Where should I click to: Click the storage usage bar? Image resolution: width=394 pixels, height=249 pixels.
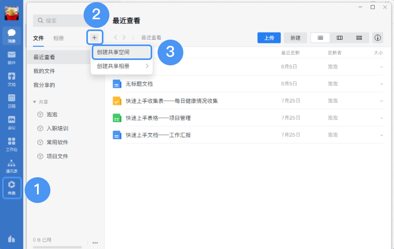tap(57, 247)
